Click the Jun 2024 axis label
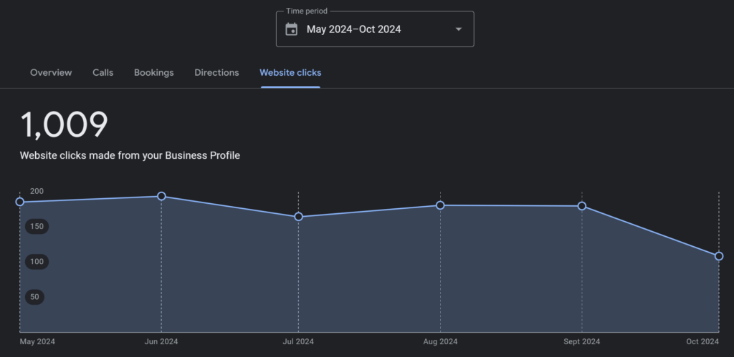This screenshot has width=734, height=357. pyautogui.click(x=161, y=341)
